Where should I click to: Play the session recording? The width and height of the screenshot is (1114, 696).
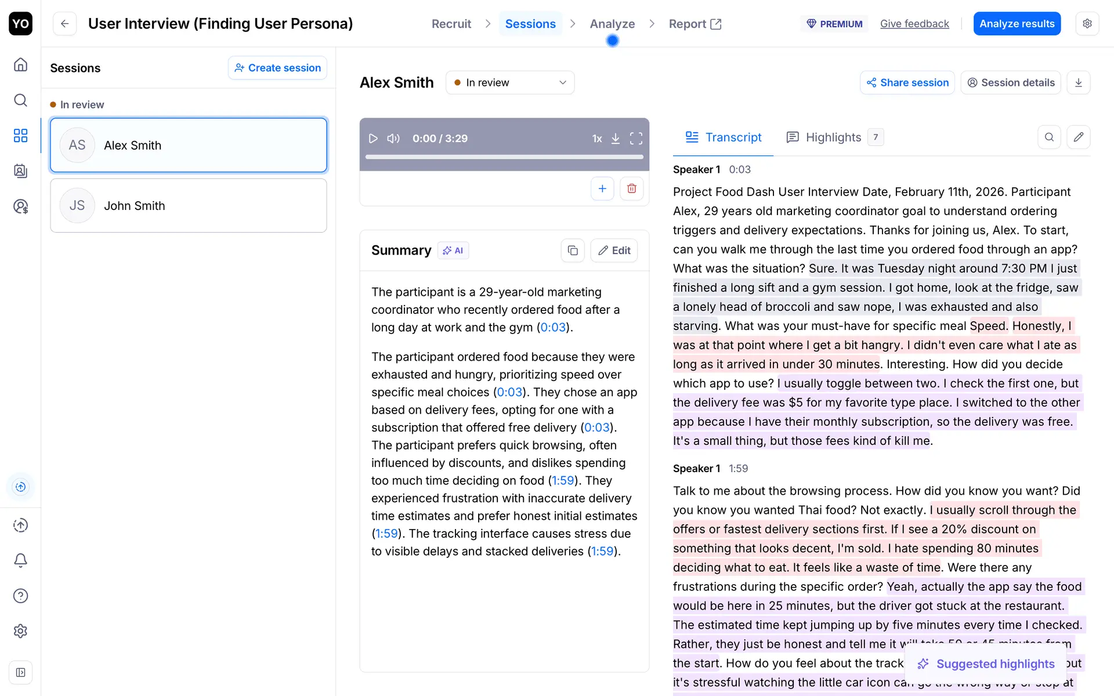point(373,139)
